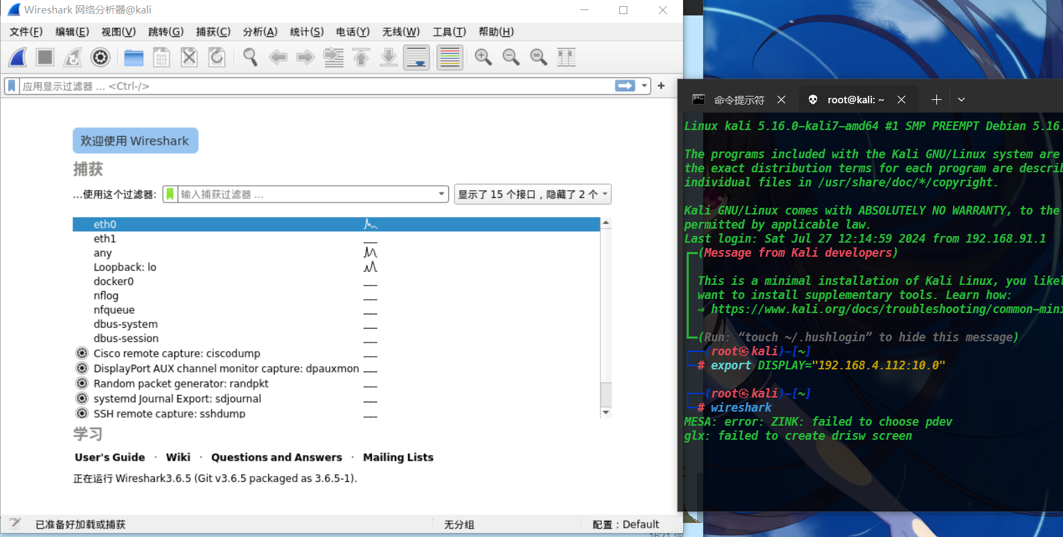Reload this capture file icon

point(217,58)
